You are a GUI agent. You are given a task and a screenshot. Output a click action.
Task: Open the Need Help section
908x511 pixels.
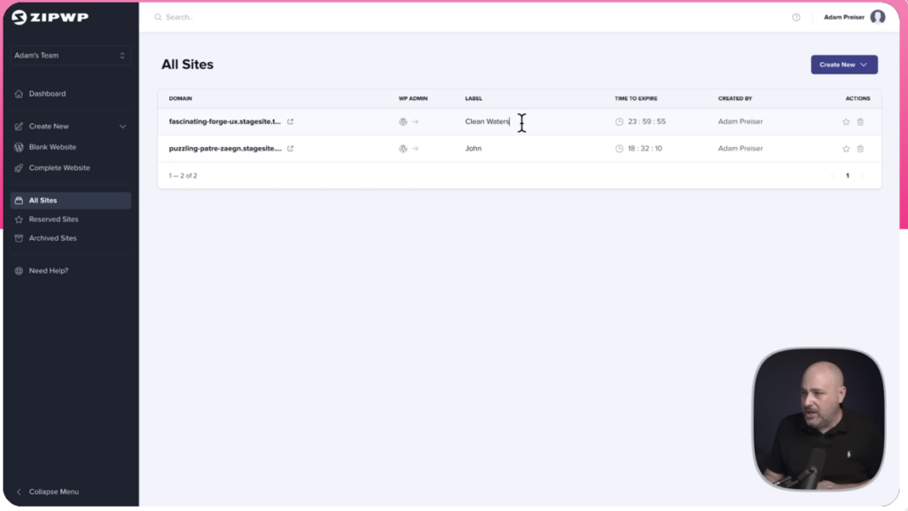[49, 270]
